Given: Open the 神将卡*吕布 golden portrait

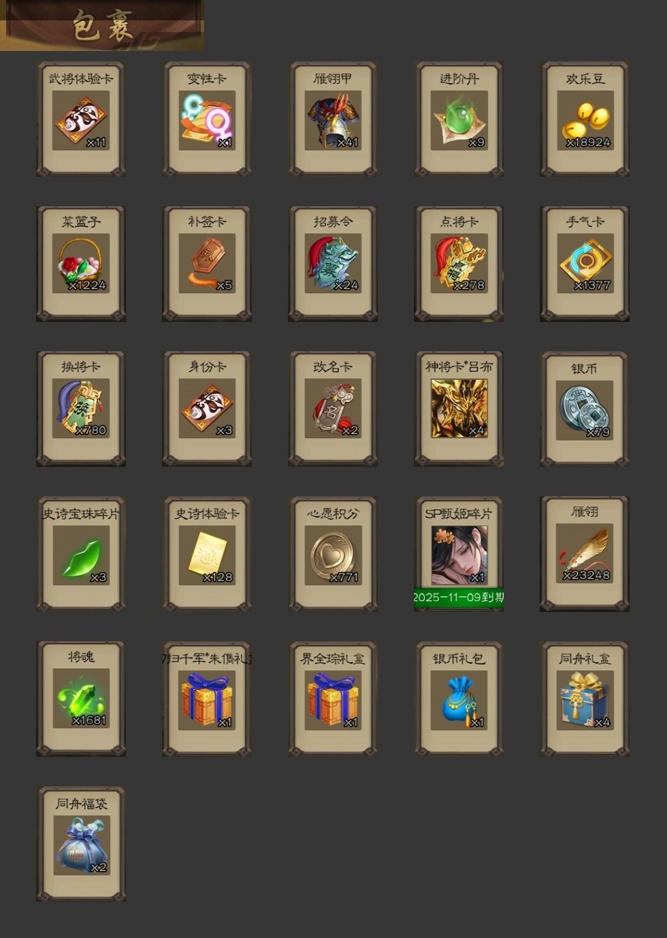Looking at the screenshot, I should [x=459, y=409].
